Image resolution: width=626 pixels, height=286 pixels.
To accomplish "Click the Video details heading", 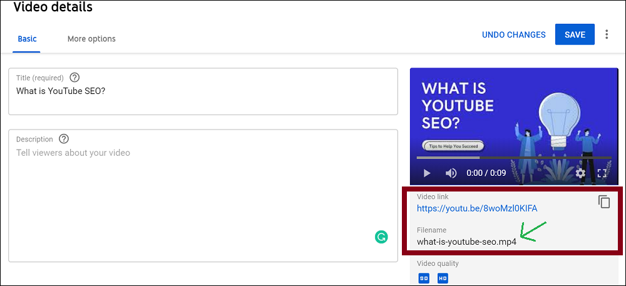I will coord(53,7).
